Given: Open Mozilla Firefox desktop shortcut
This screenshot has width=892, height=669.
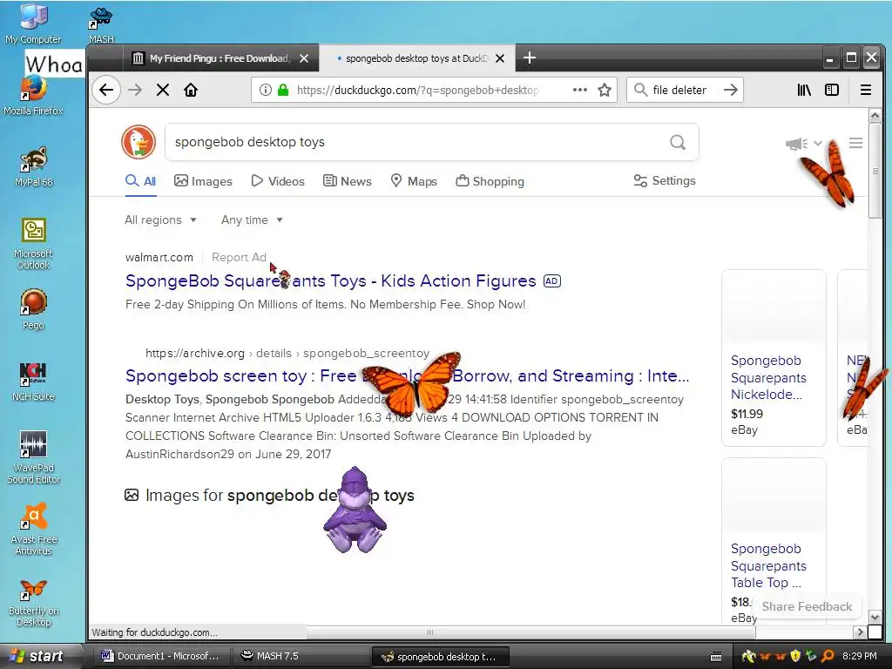Looking at the screenshot, I should click(33, 96).
